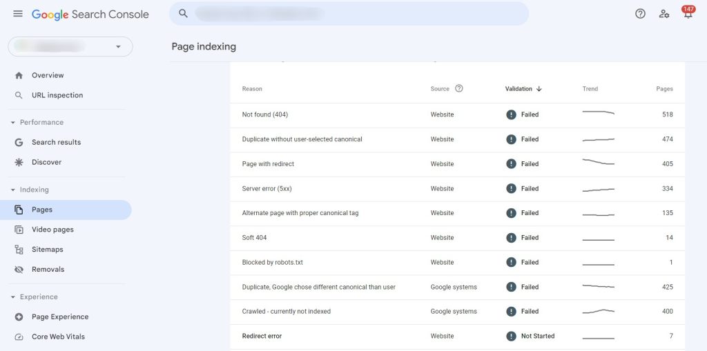Open Crawled - currently not indexed row
The height and width of the screenshot is (351, 707).
click(457, 312)
